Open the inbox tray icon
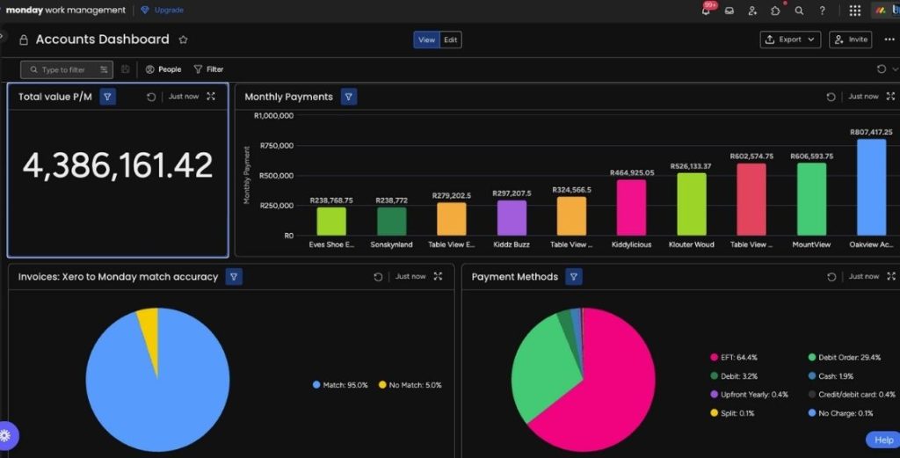This screenshot has height=458, width=900. point(729,11)
